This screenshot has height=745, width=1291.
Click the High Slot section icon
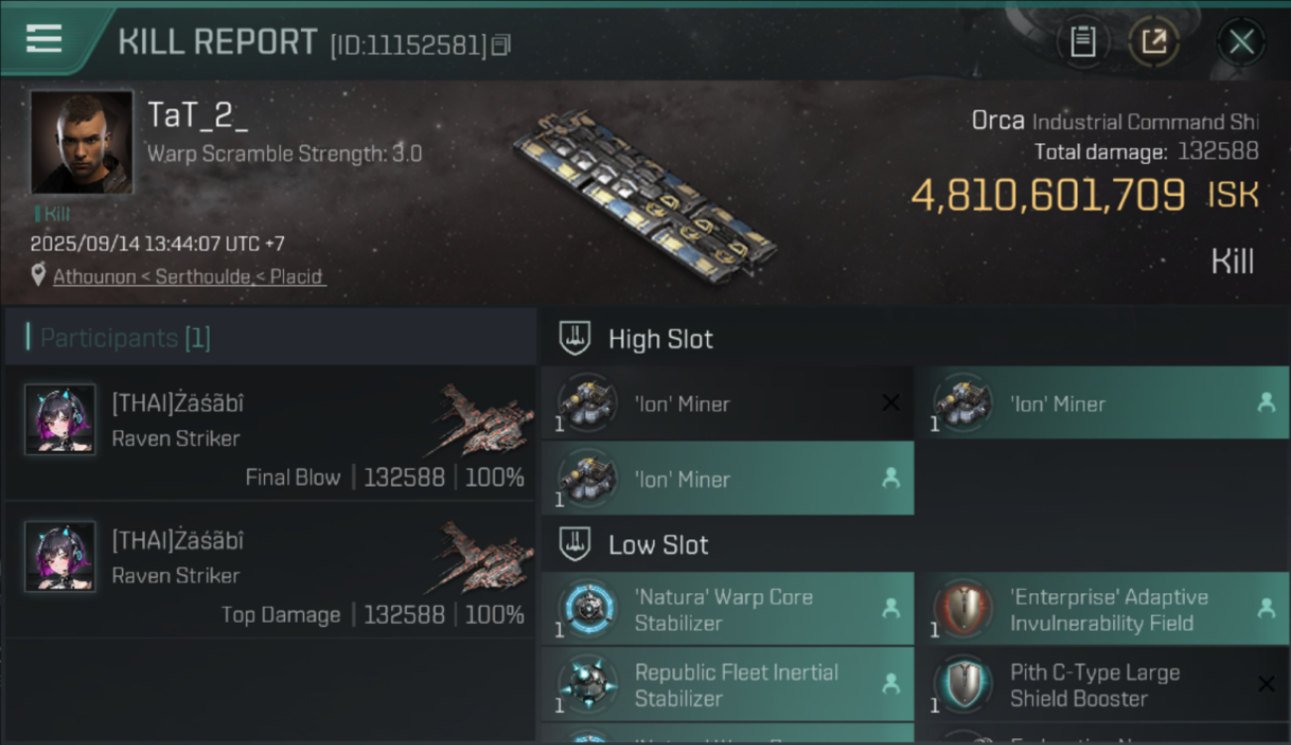tap(575, 339)
